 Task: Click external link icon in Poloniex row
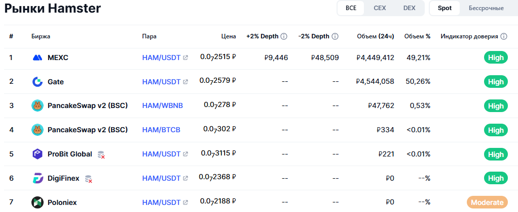coord(186,202)
